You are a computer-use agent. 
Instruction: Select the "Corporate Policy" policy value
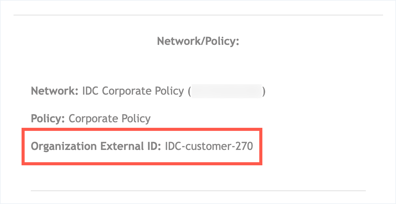110,119
